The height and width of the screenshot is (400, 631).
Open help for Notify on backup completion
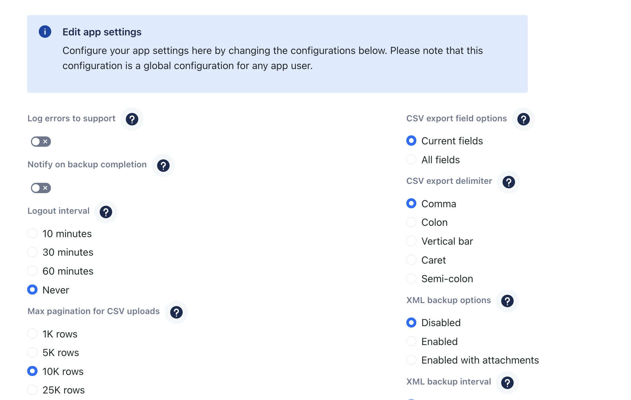(x=163, y=166)
